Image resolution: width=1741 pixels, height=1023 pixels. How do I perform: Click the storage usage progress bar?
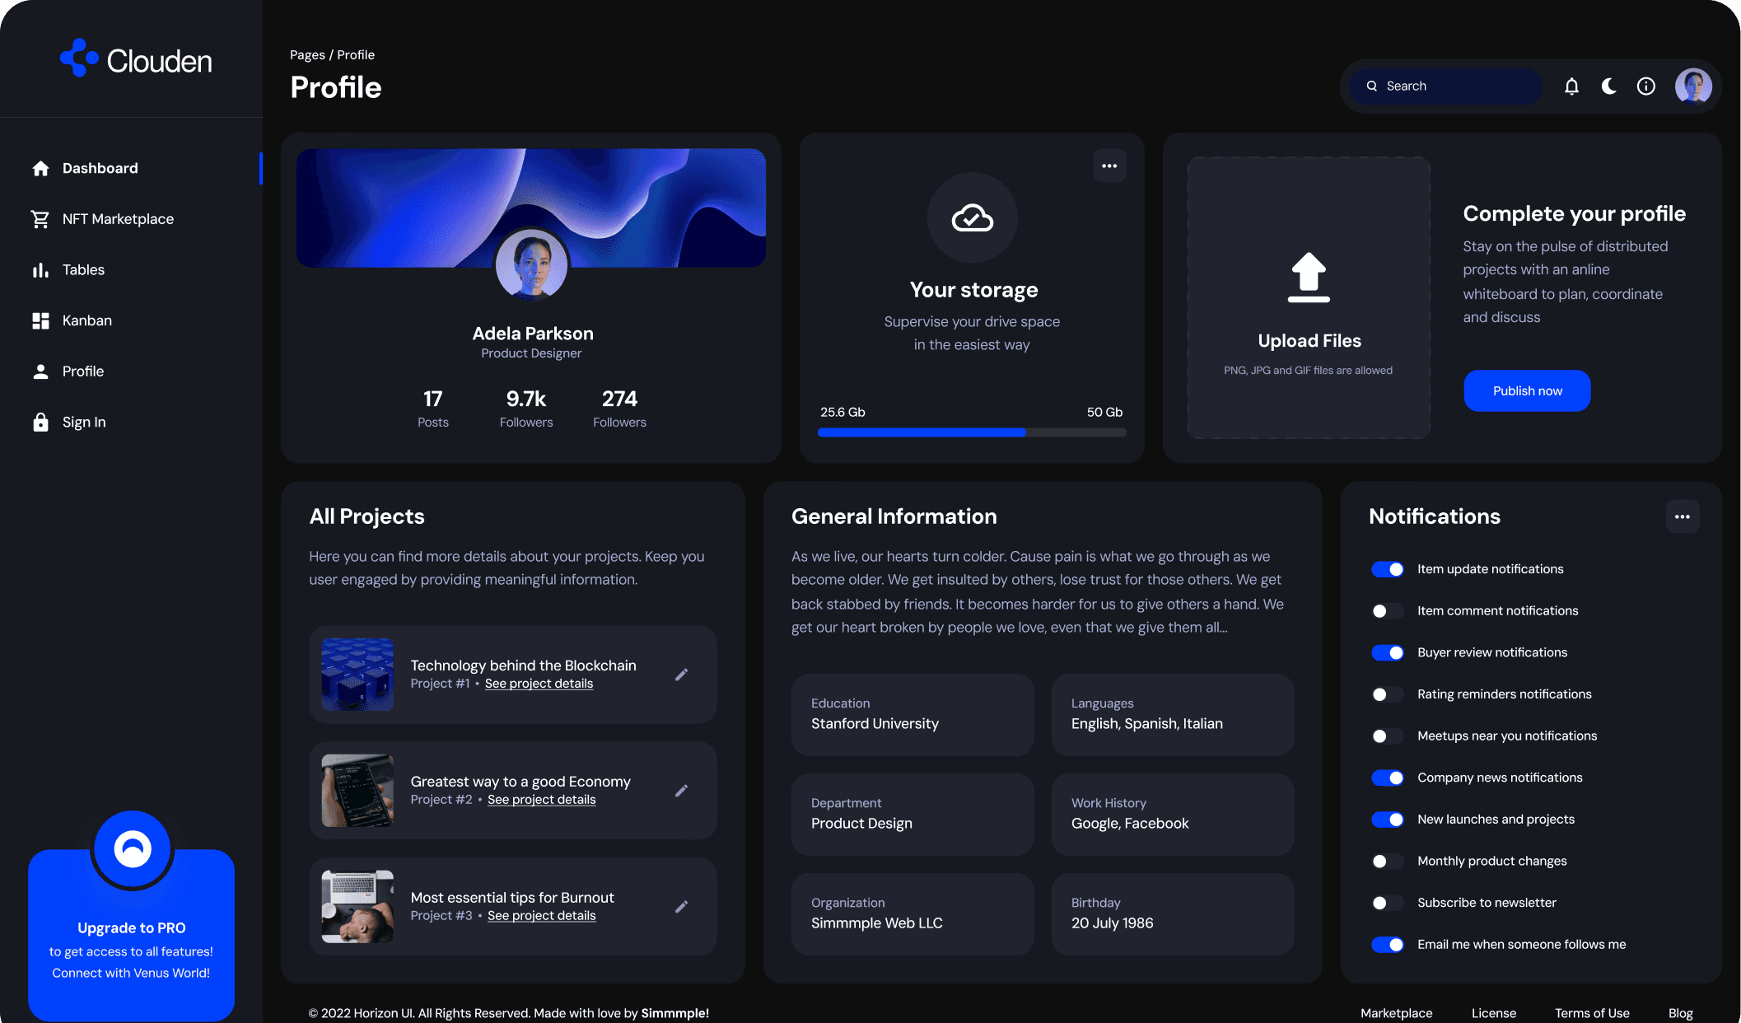click(972, 432)
